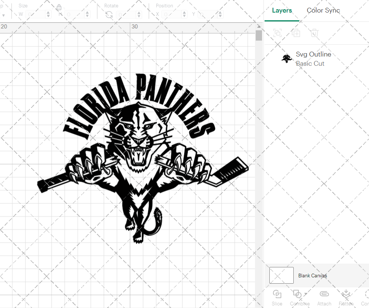Click the Blank Canvas label
369x308 pixels.
click(313, 276)
